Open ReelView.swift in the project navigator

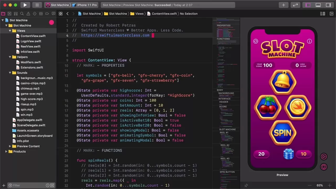point(30,46)
